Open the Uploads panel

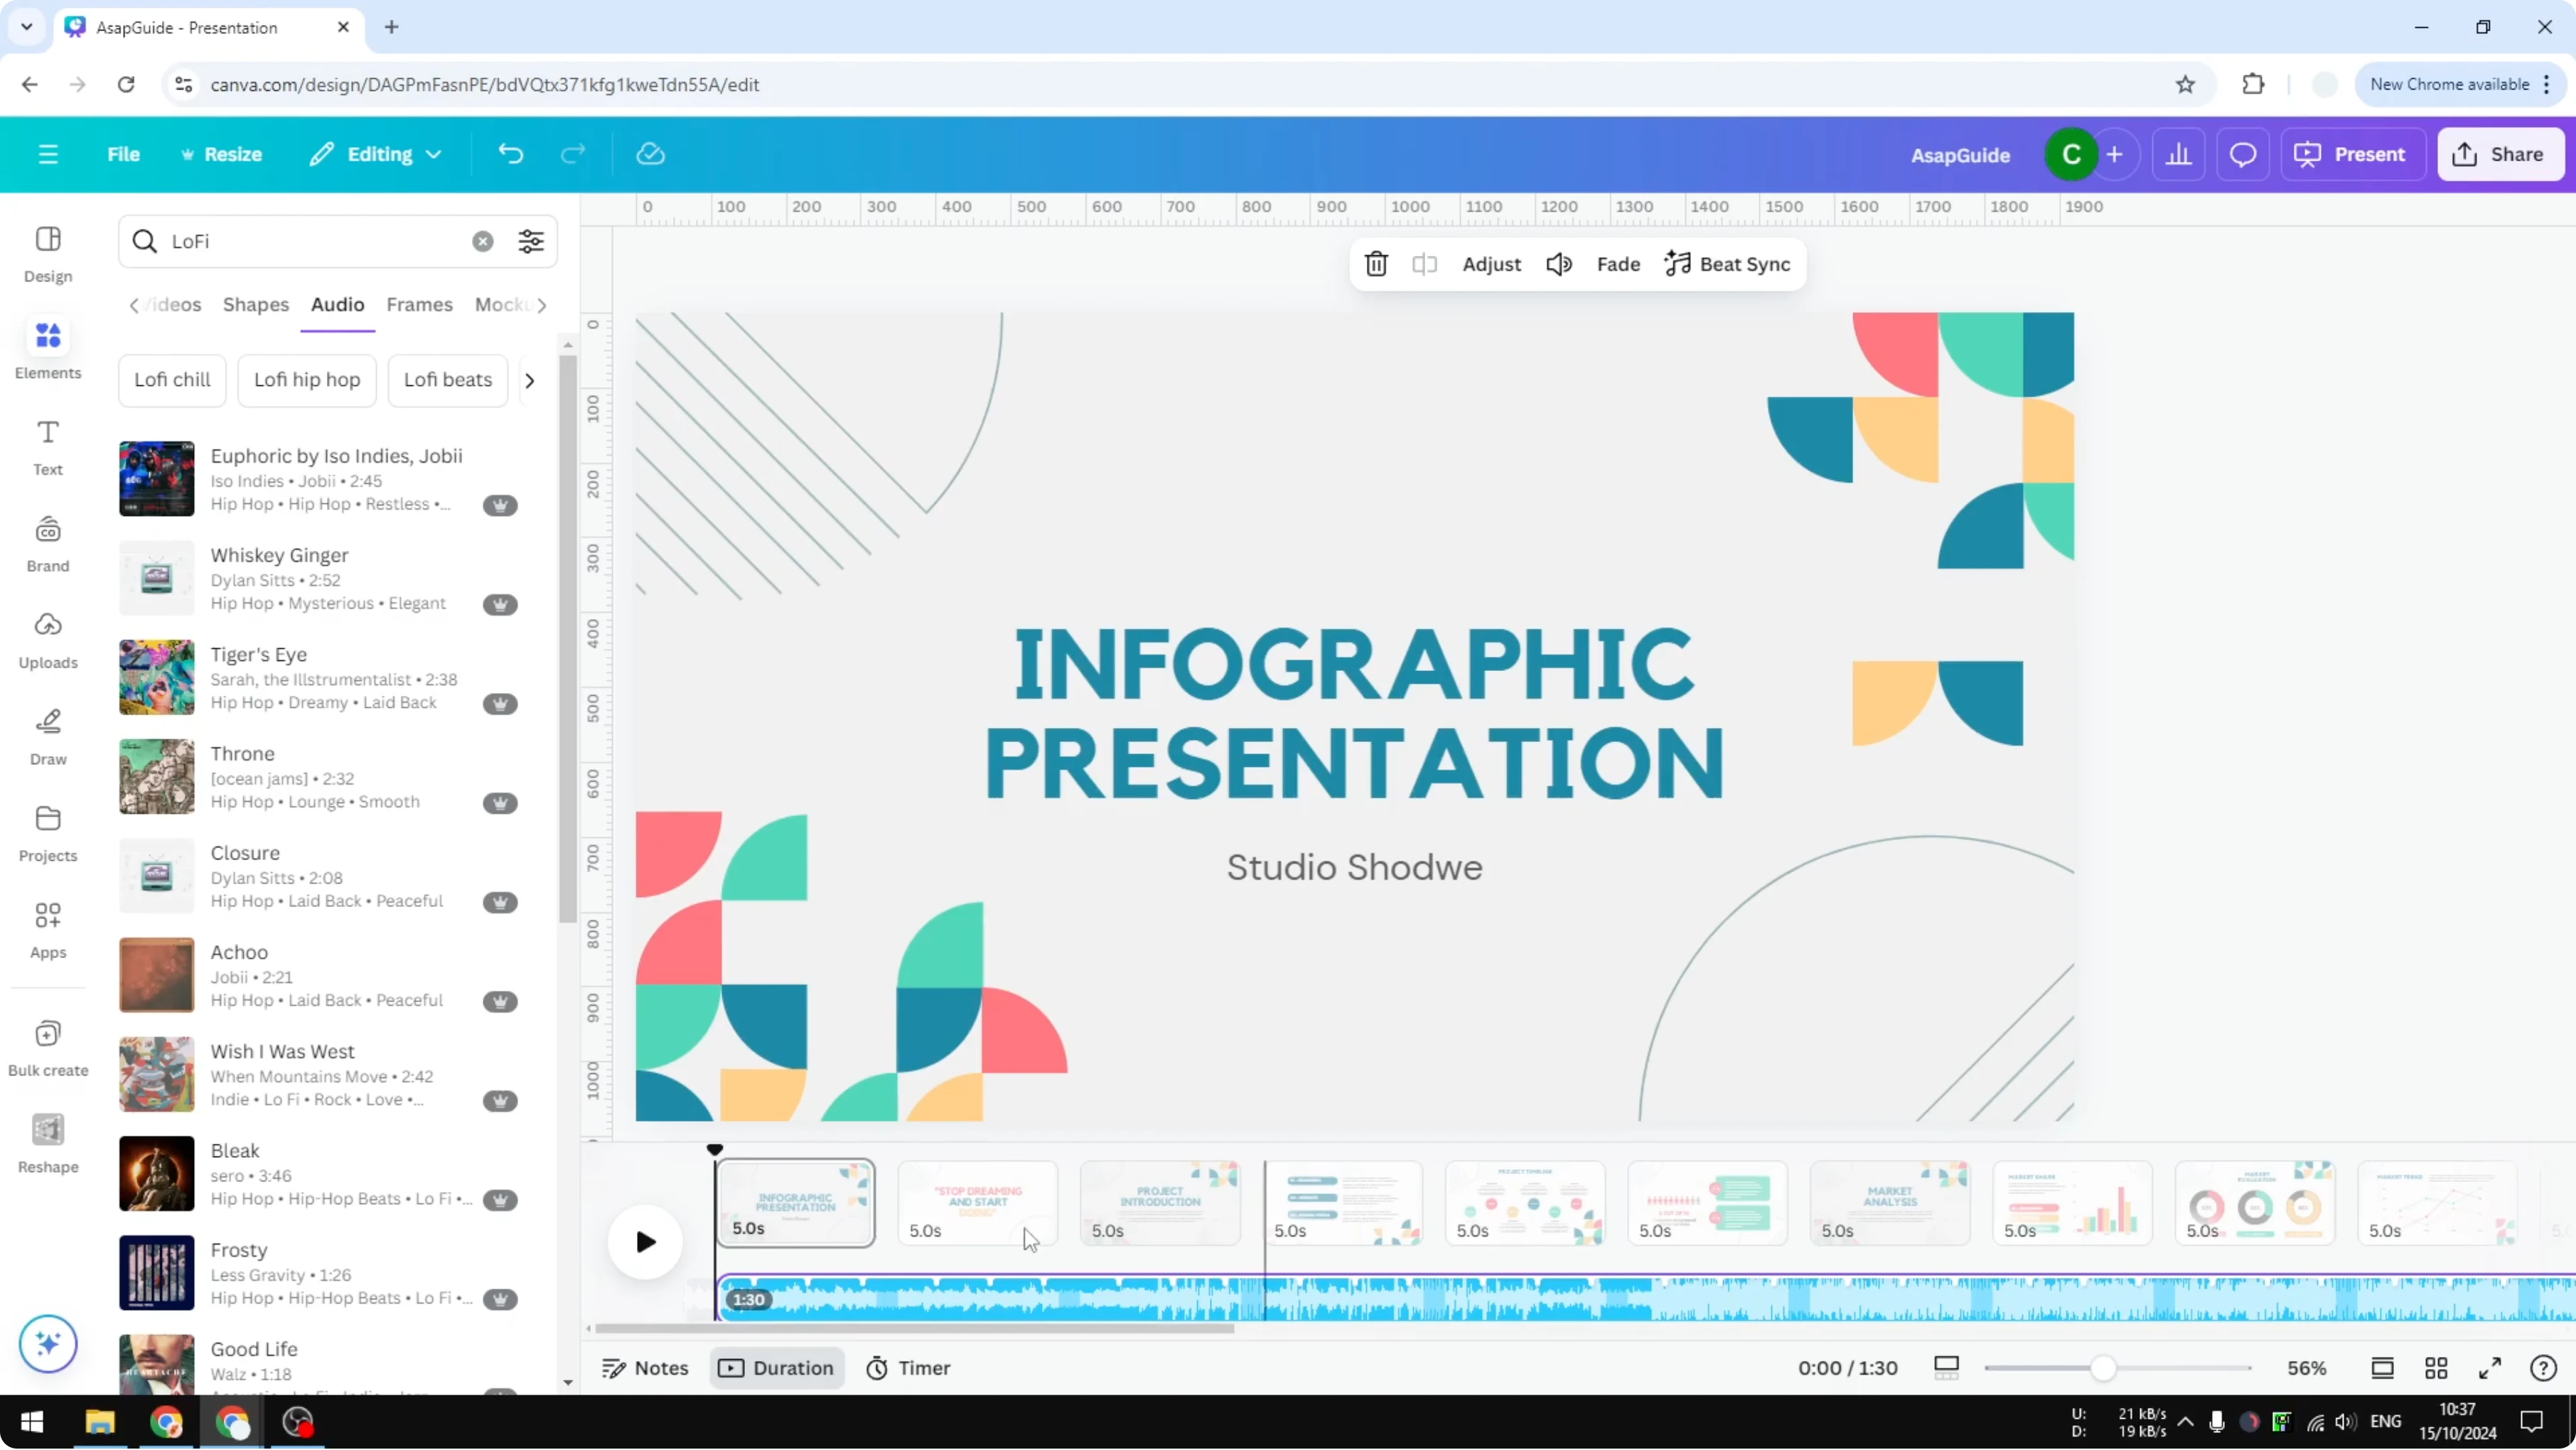pos(47,640)
